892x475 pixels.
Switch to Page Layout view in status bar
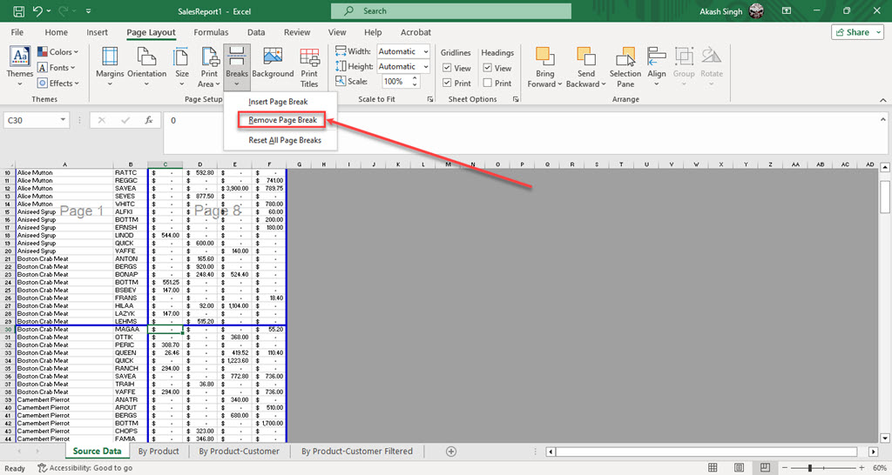tap(739, 468)
